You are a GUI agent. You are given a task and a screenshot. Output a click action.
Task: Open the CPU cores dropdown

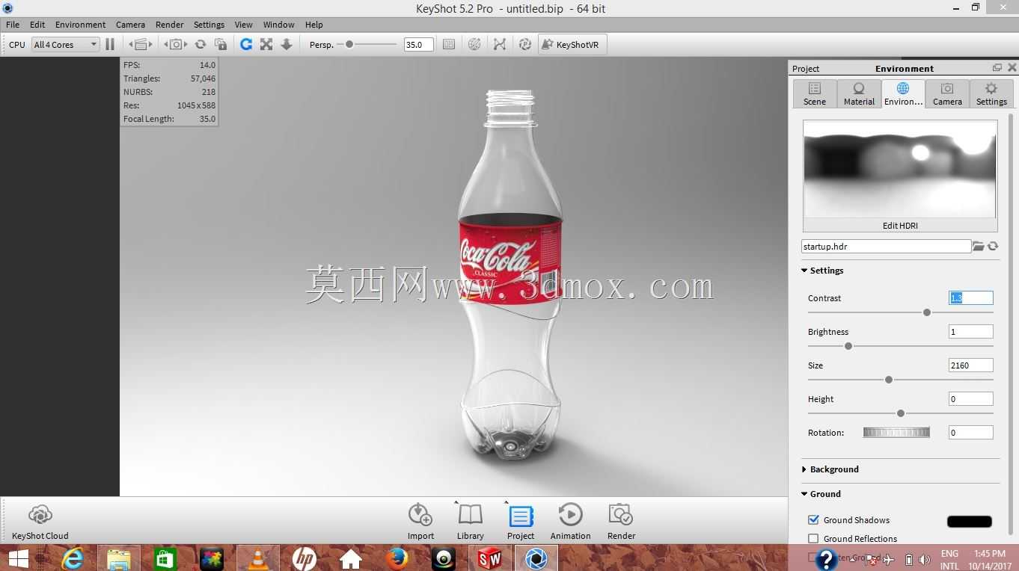(x=65, y=44)
